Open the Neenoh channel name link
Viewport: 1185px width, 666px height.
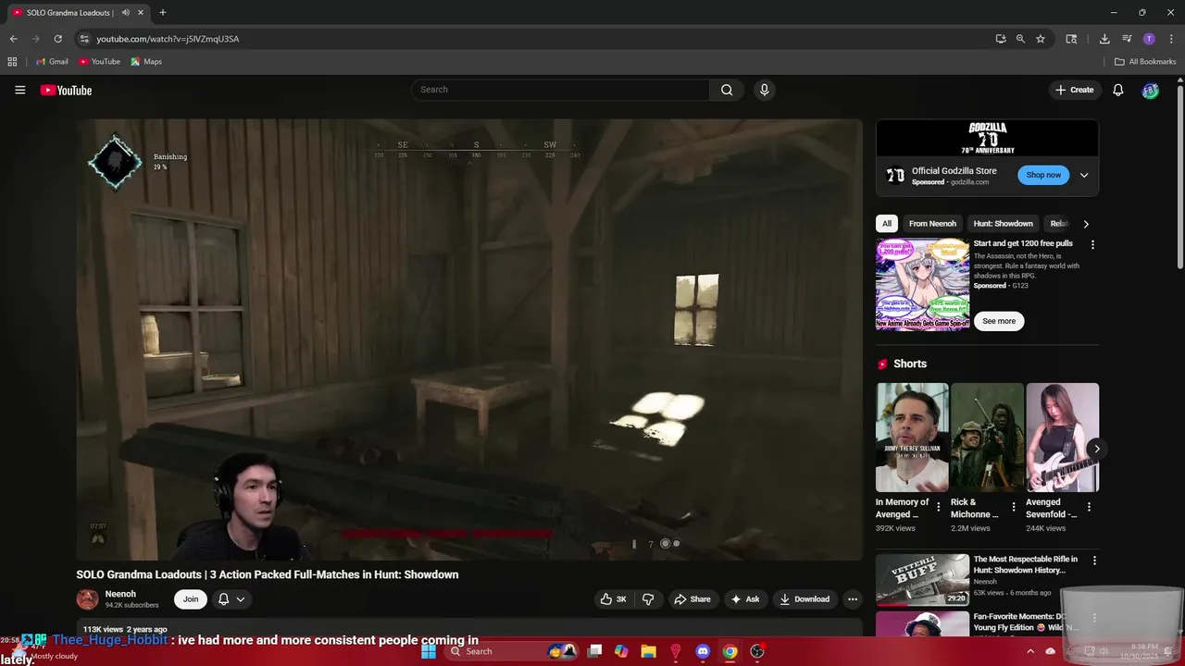[x=120, y=594]
